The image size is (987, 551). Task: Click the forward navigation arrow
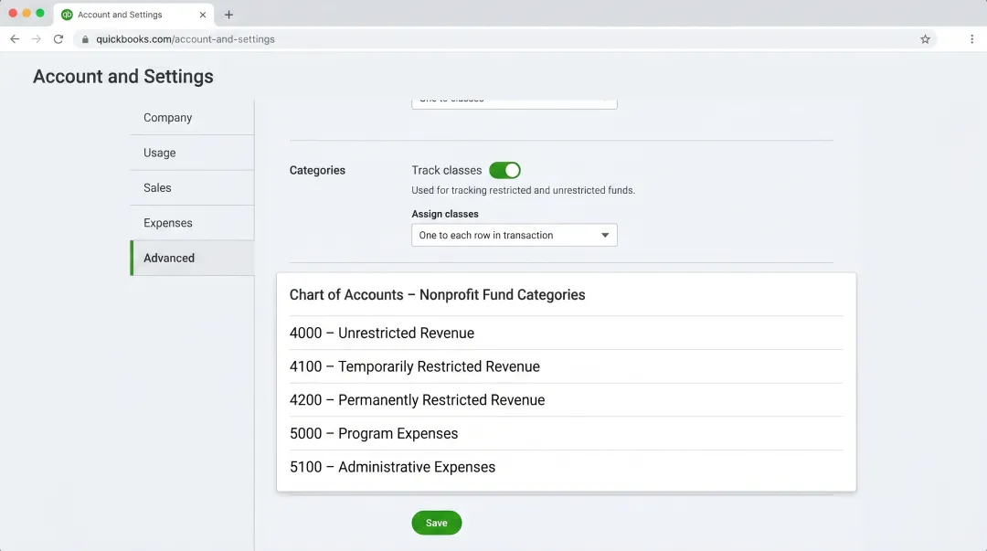point(37,39)
